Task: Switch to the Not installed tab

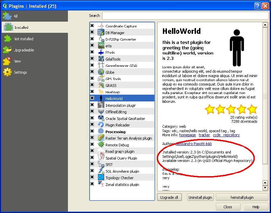Action: pos(24,39)
